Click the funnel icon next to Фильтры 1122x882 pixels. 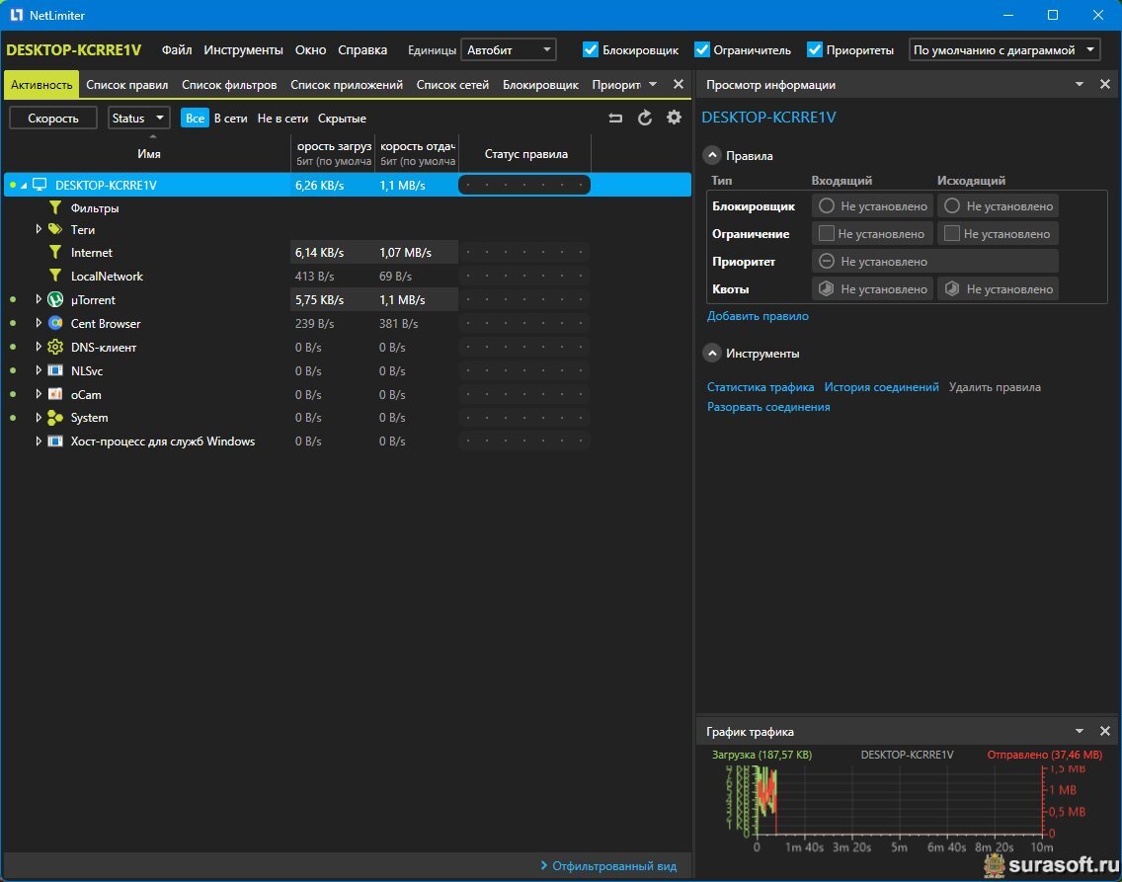(55, 207)
